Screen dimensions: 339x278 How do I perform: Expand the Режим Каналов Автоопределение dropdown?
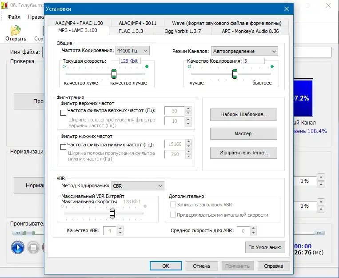244,51
